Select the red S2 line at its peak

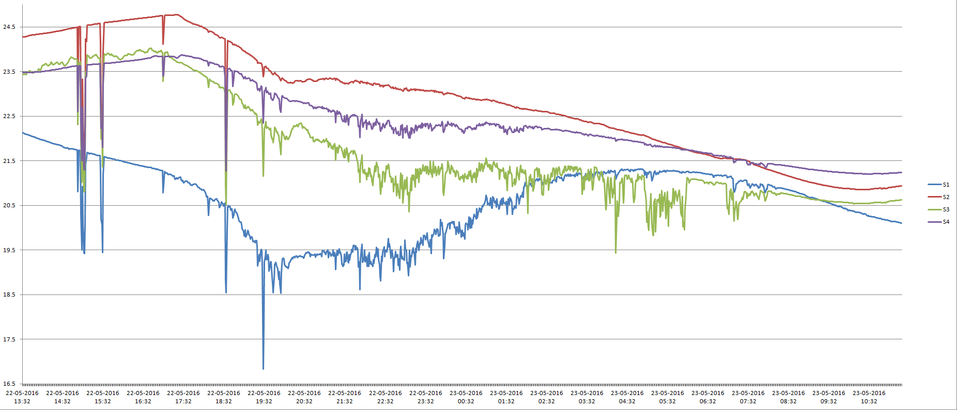pos(177,14)
